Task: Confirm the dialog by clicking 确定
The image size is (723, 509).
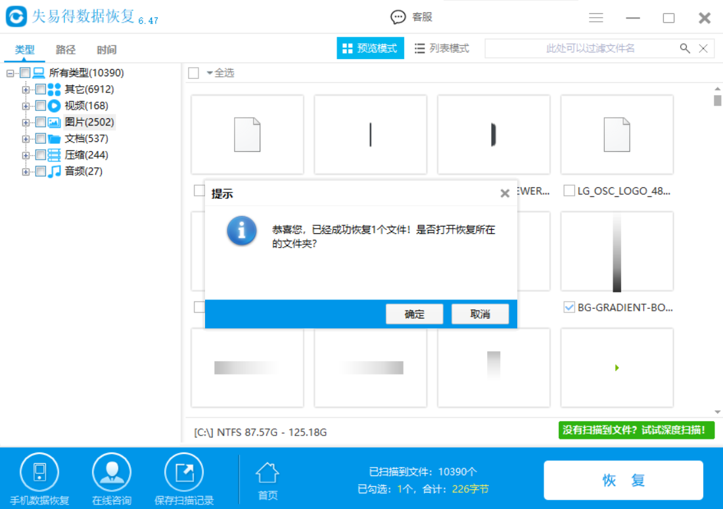Action: (x=414, y=313)
